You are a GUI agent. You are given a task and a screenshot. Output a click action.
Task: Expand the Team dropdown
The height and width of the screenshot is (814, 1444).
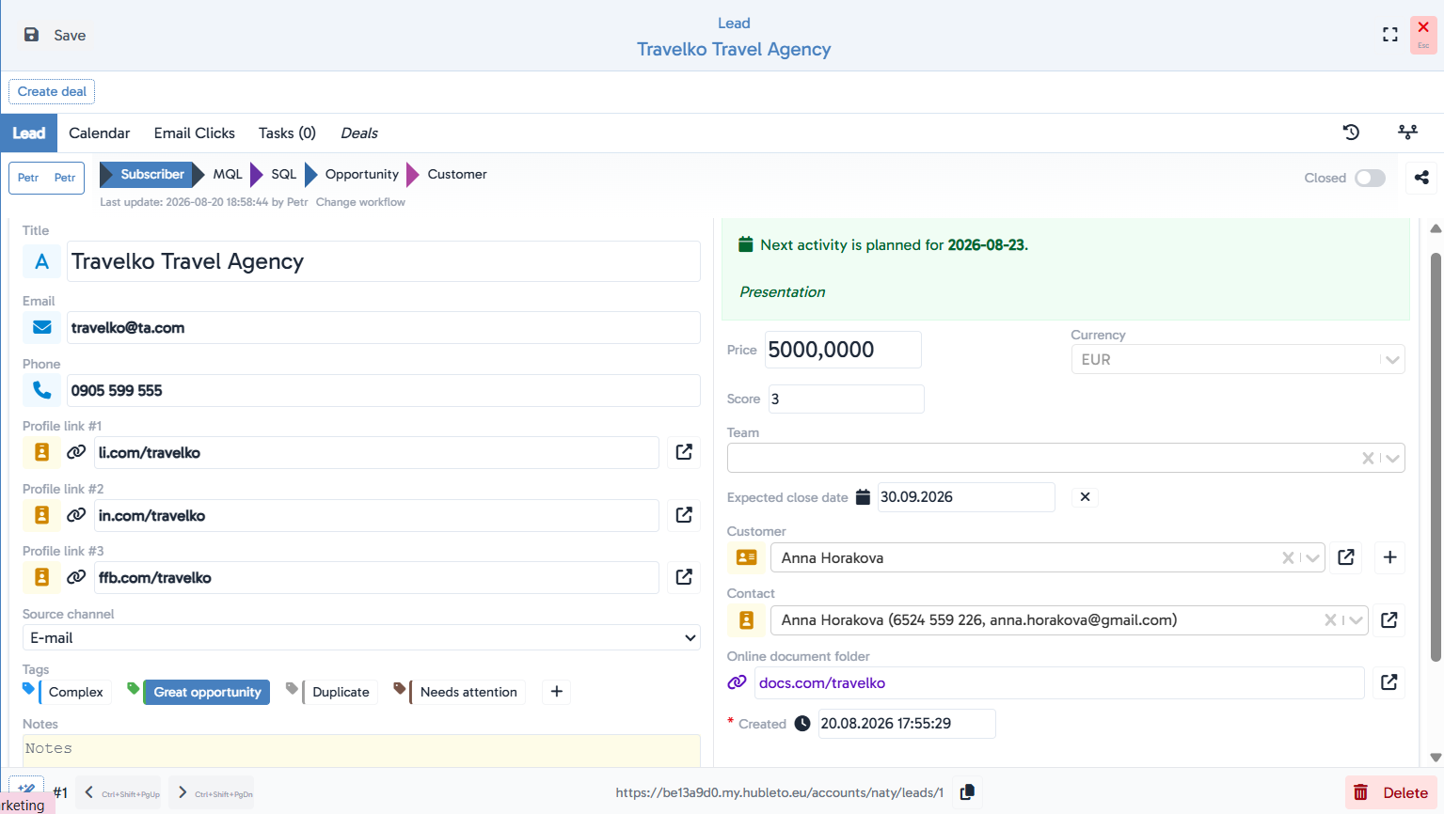[x=1392, y=458]
